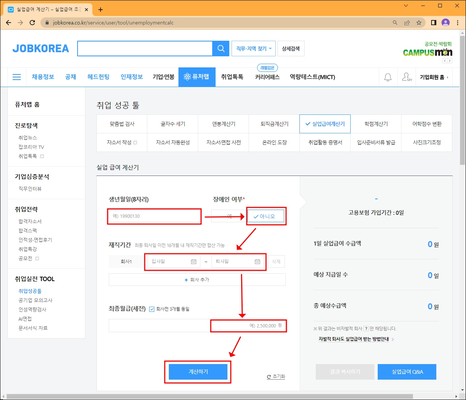The height and width of the screenshot is (400, 466).
Task: Click the 실업급여 Q&A button
Action: 407,372
